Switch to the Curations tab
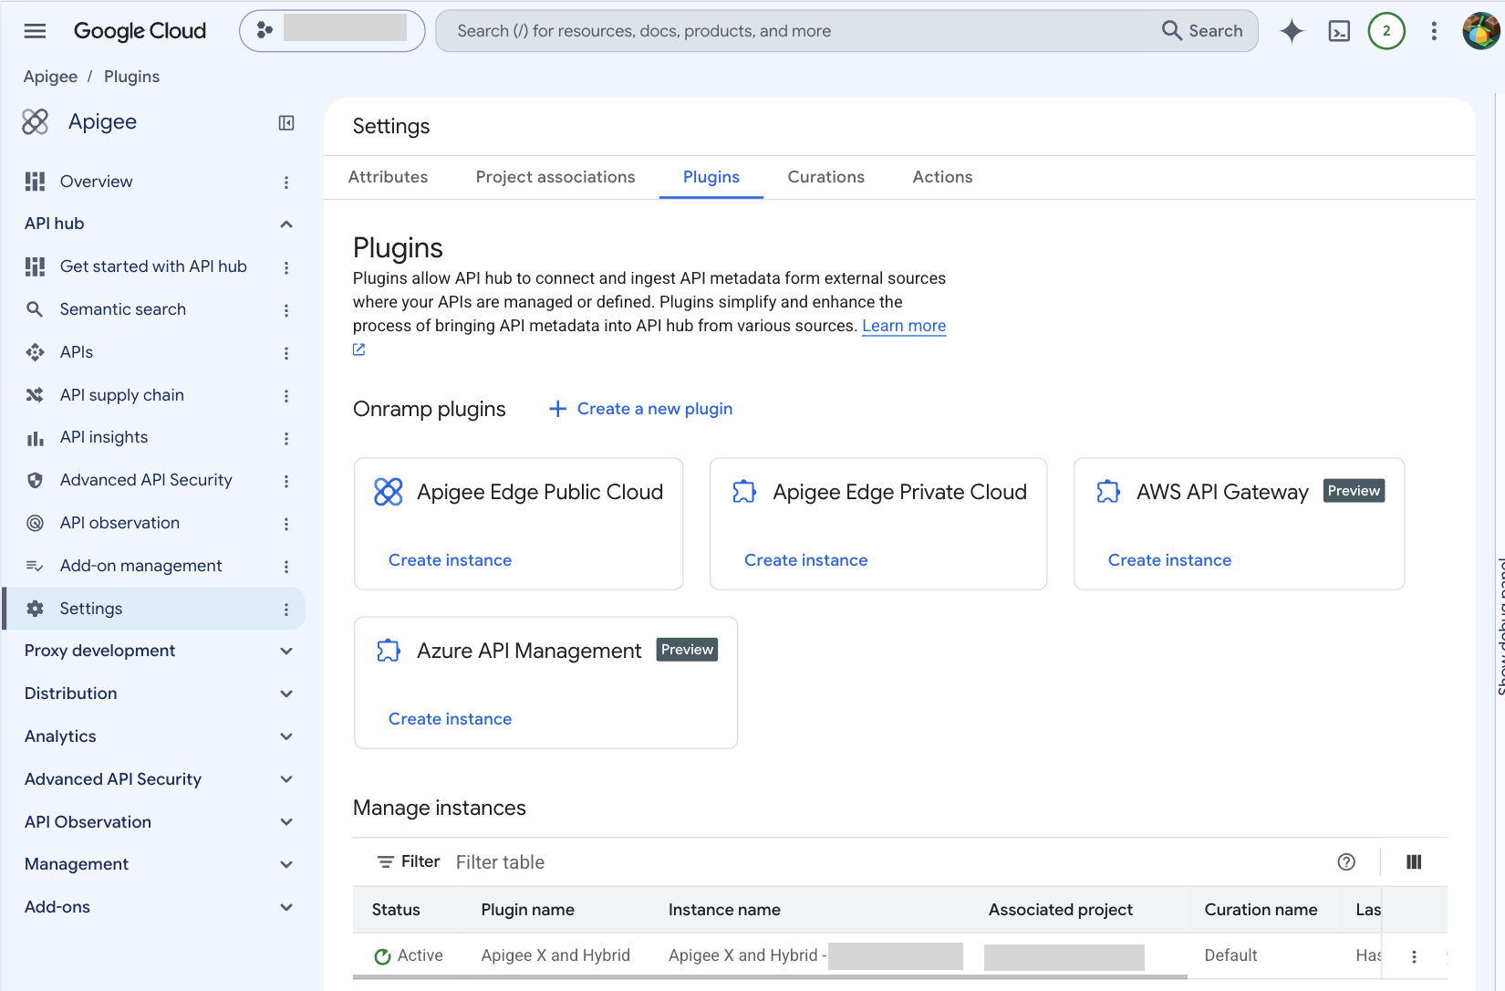 pos(826,177)
